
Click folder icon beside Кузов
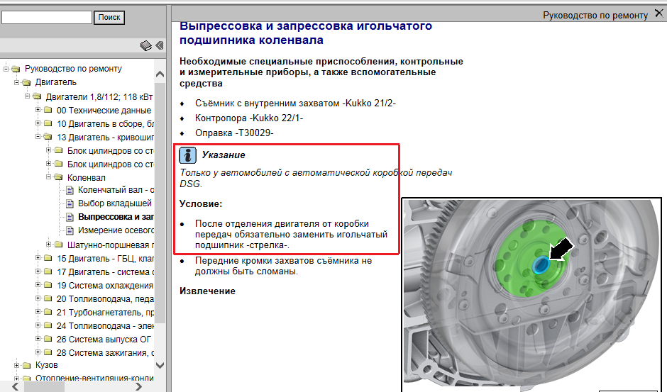(26, 366)
